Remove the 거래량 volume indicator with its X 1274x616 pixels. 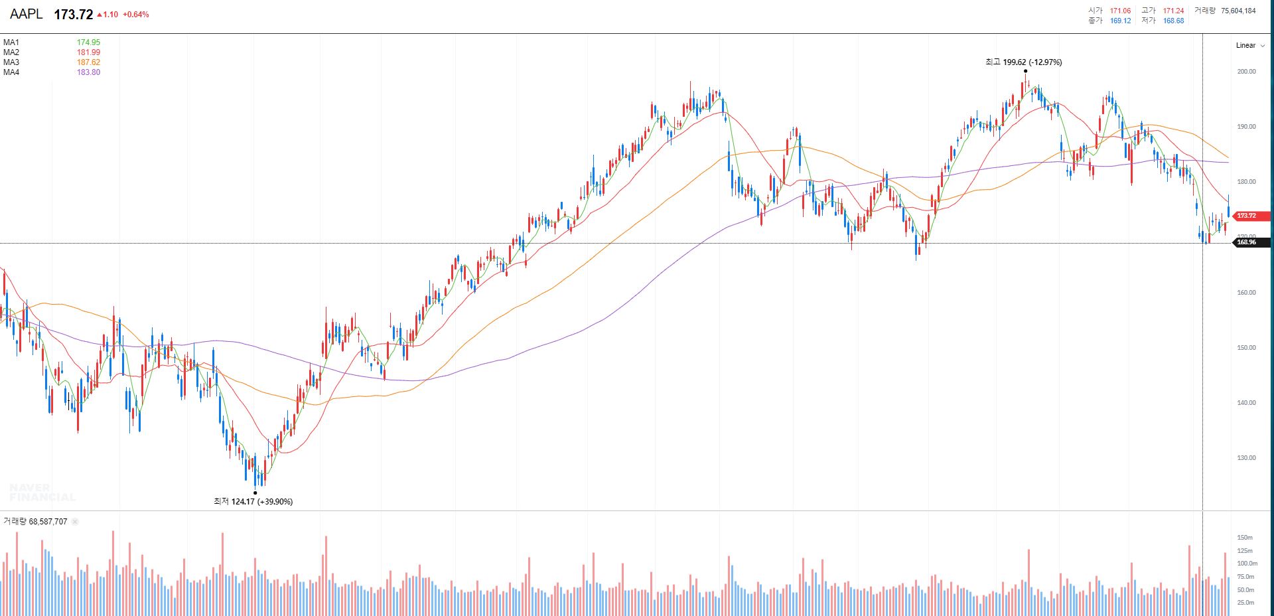coord(75,522)
